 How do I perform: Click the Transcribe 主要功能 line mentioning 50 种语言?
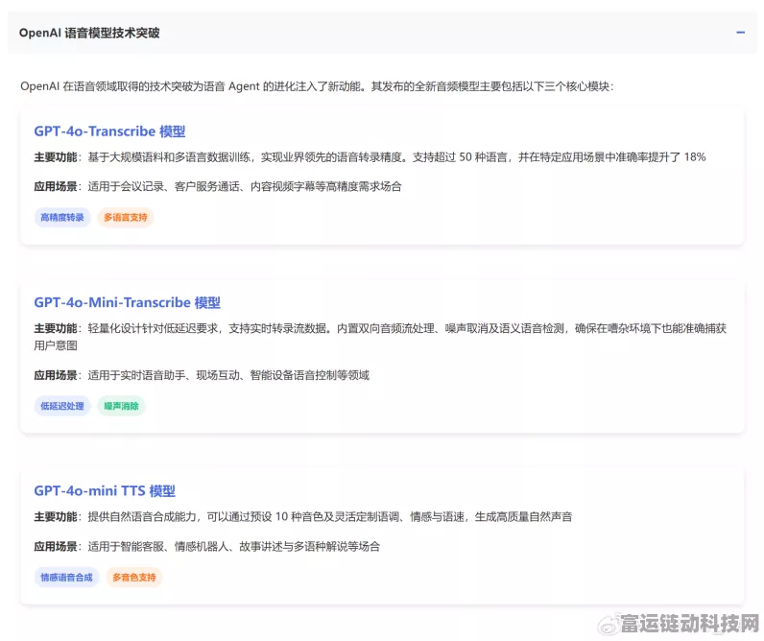(x=370, y=157)
